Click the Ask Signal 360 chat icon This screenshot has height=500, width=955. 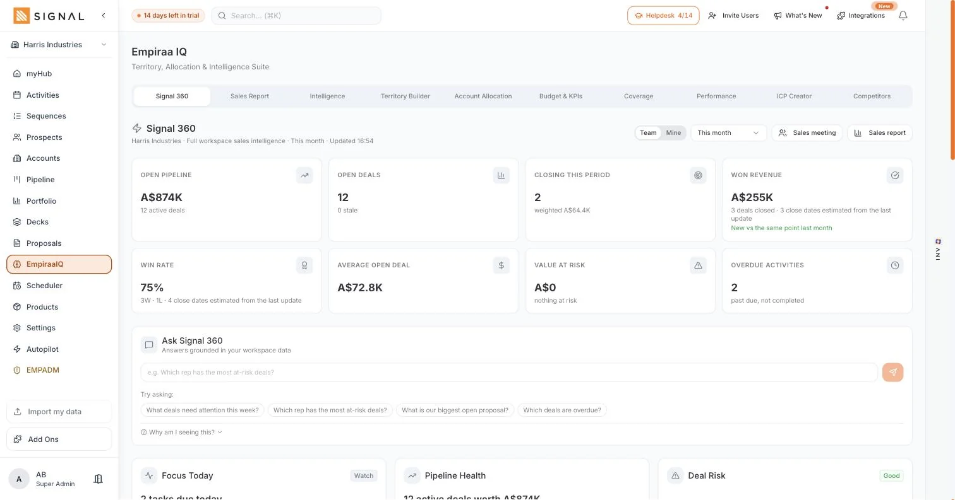pos(149,345)
